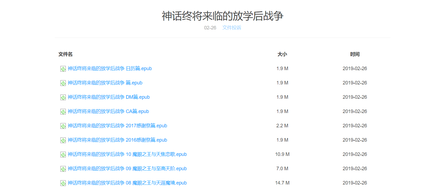
Task: Click the 2019-02-26 date of 2017感谢祭篇.epub
Action: pyautogui.click(x=355, y=126)
